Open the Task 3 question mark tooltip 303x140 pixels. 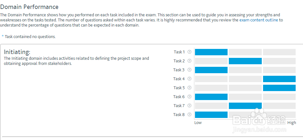pyautogui.click(x=189, y=70)
